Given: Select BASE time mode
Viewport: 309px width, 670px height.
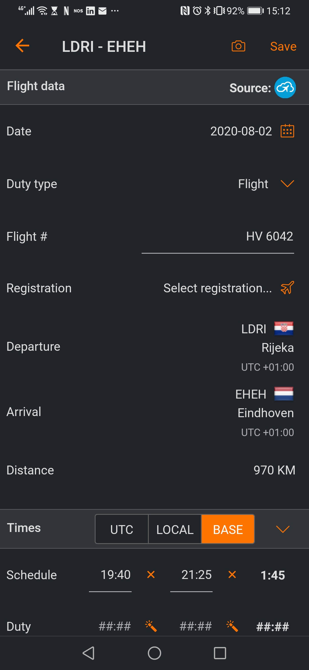Looking at the screenshot, I should pos(228,529).
